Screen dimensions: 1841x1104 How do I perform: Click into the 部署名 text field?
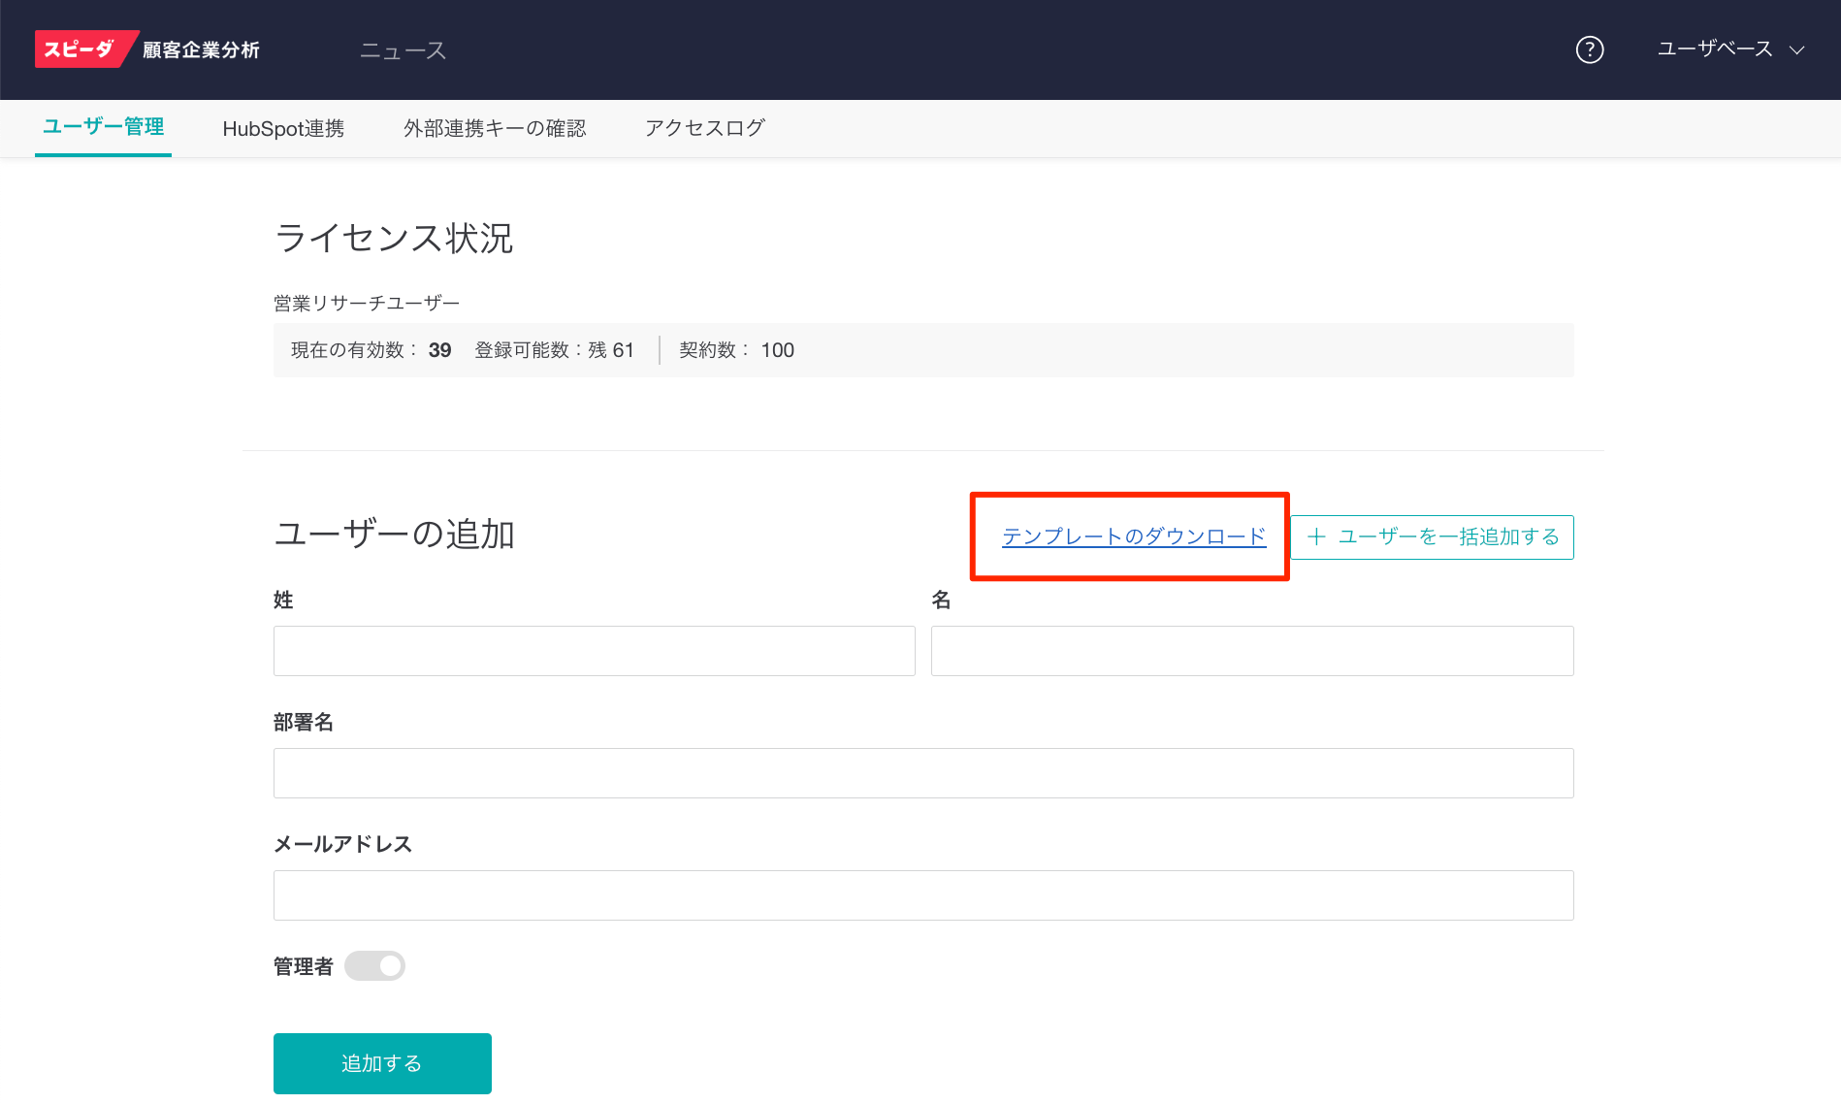click(922, 773)
